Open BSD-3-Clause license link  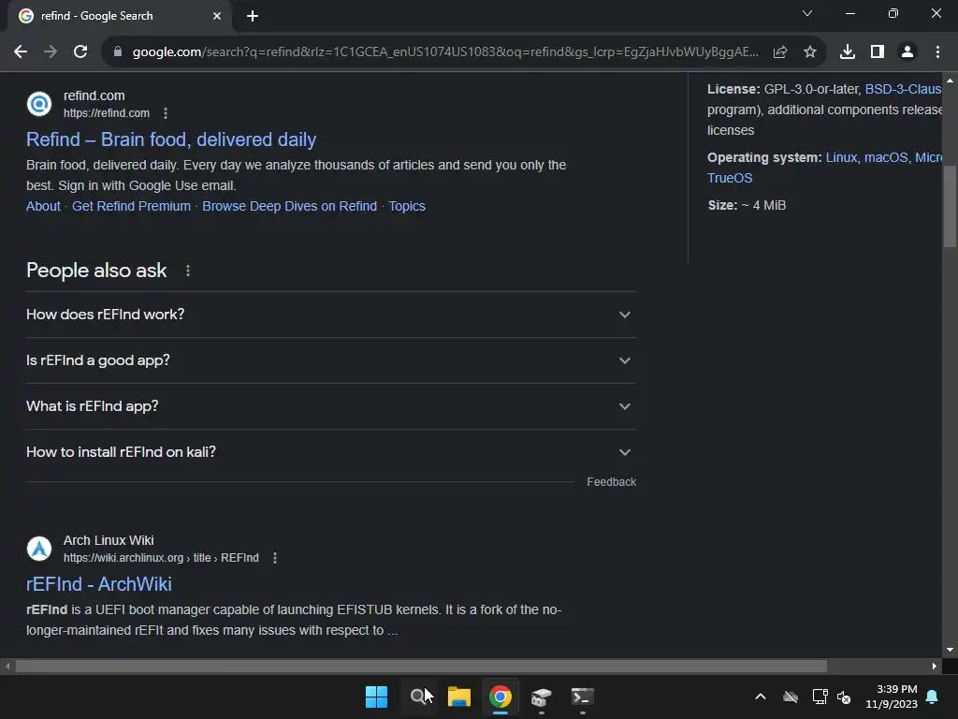[903, 89]
